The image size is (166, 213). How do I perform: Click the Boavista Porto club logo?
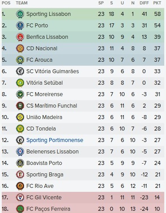click(20, 163)
